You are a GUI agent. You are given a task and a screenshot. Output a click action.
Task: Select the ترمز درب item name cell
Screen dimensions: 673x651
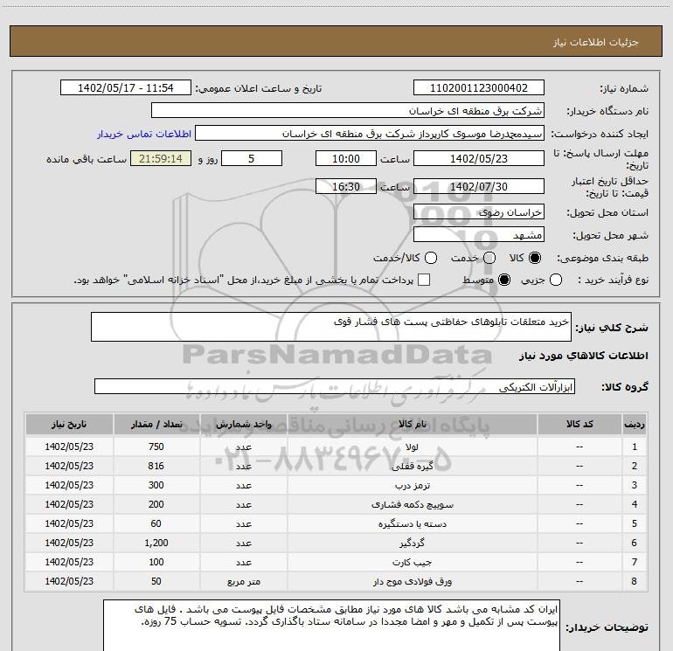coord(412,485)
